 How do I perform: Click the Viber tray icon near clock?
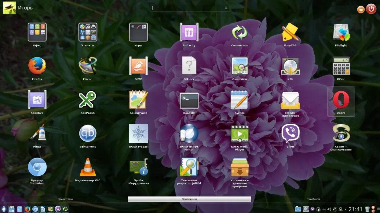tap(312, 209)
